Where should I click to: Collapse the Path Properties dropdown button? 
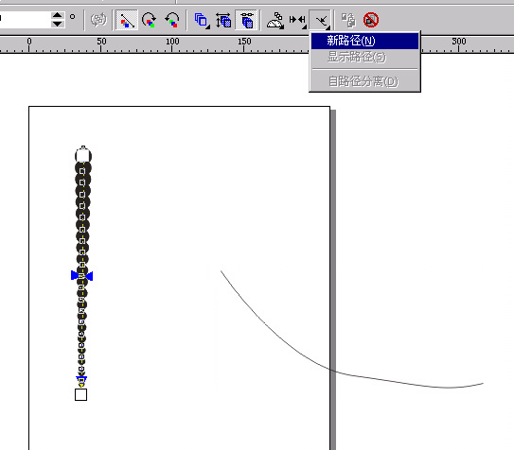[320, 20]
